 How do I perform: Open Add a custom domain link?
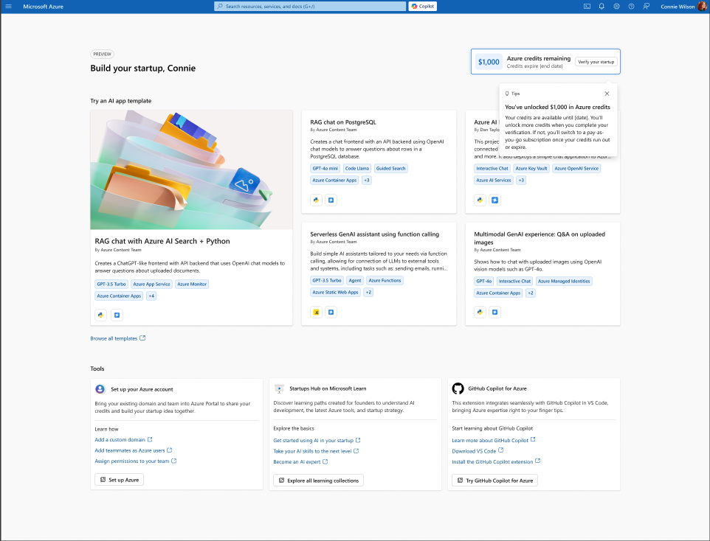click(x=123, y=440)
